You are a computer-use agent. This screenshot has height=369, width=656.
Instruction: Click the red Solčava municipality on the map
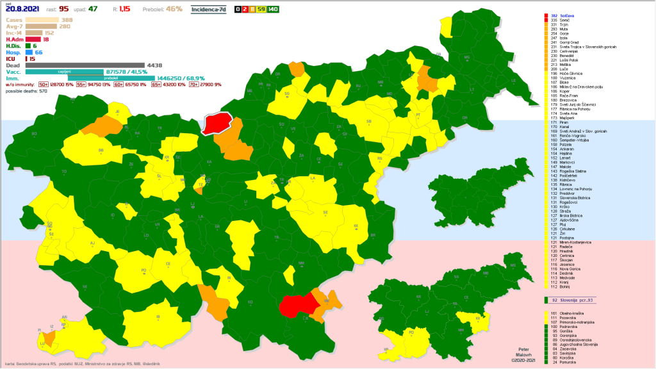click(217, 122)
